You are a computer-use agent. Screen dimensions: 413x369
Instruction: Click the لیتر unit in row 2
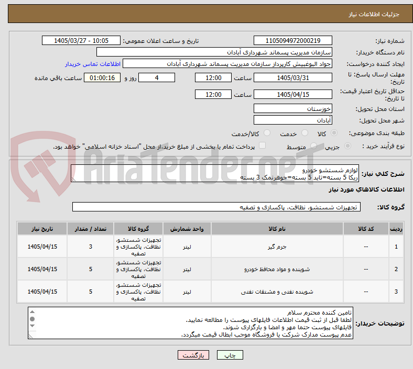tap(187, 270)
